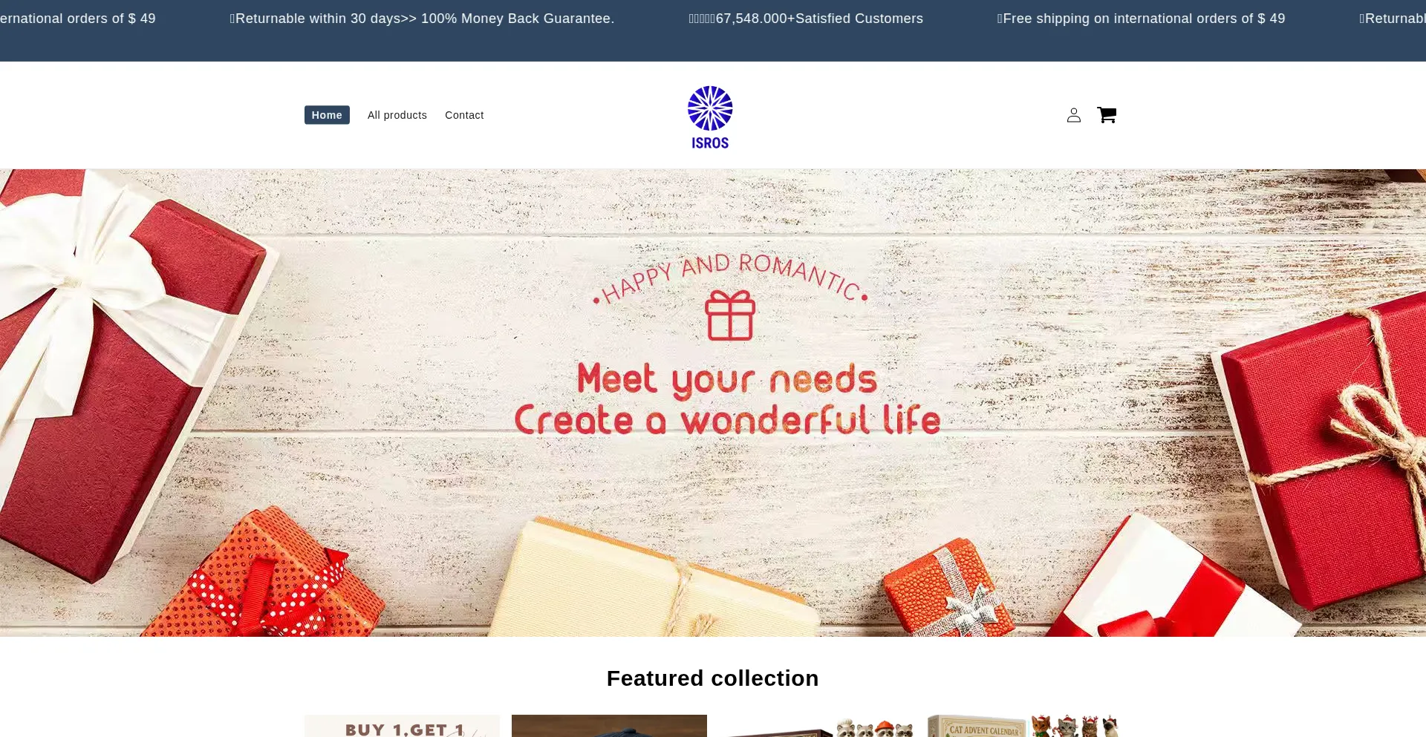Click the red gift icon in banner
This screenshot has width=1426, height=737.
pyautogui.click(x=730, y=315)
